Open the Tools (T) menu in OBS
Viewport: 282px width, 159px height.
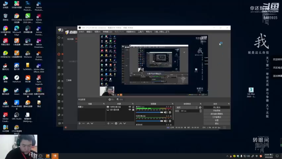pyautogui.click(x=141, y=32)
